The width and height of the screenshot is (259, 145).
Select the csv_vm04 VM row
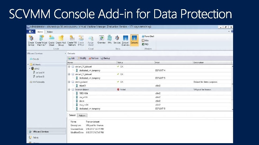click(x=149, y=97)
